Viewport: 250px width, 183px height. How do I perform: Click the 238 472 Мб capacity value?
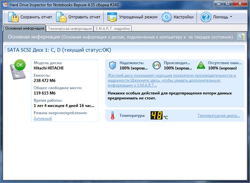click(45, 81)
